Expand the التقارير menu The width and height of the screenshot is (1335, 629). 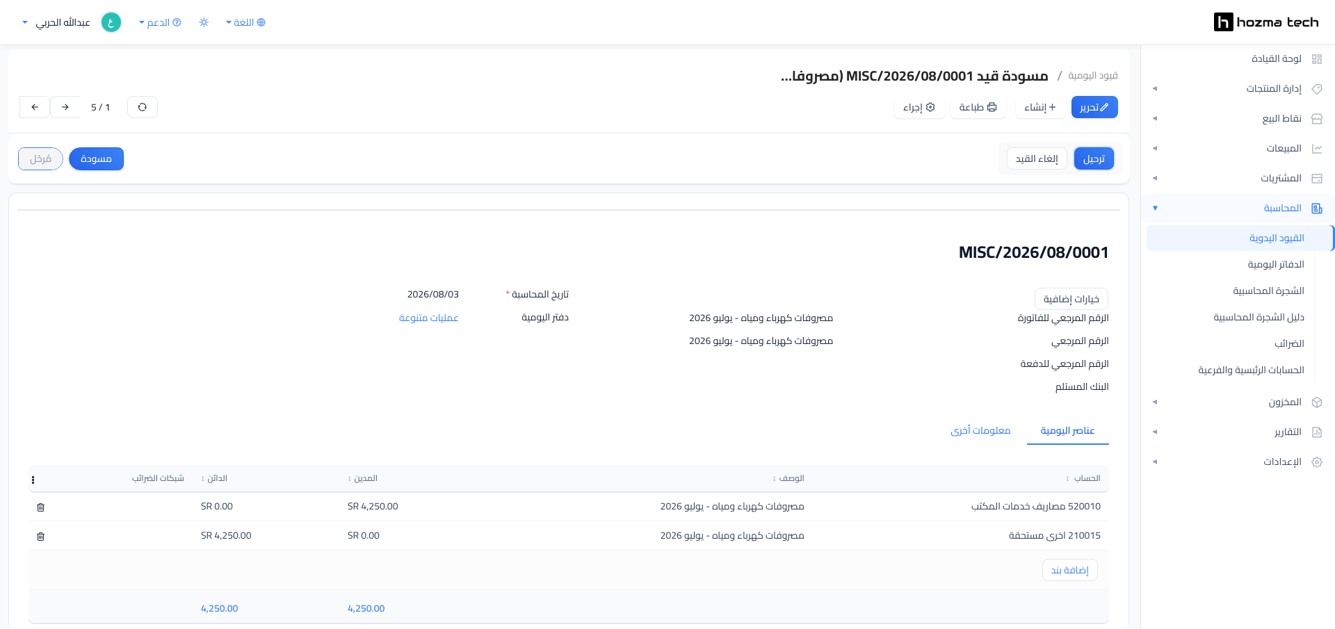[1238, 432]
